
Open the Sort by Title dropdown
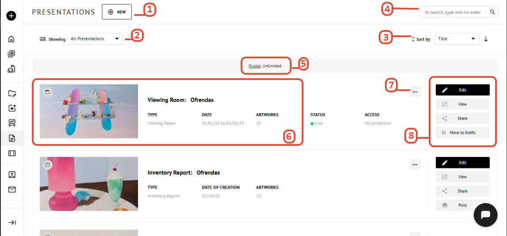tap(457, 39)
